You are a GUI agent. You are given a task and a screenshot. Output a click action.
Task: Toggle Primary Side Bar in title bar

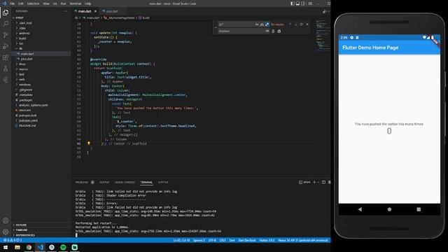point(293,3)
